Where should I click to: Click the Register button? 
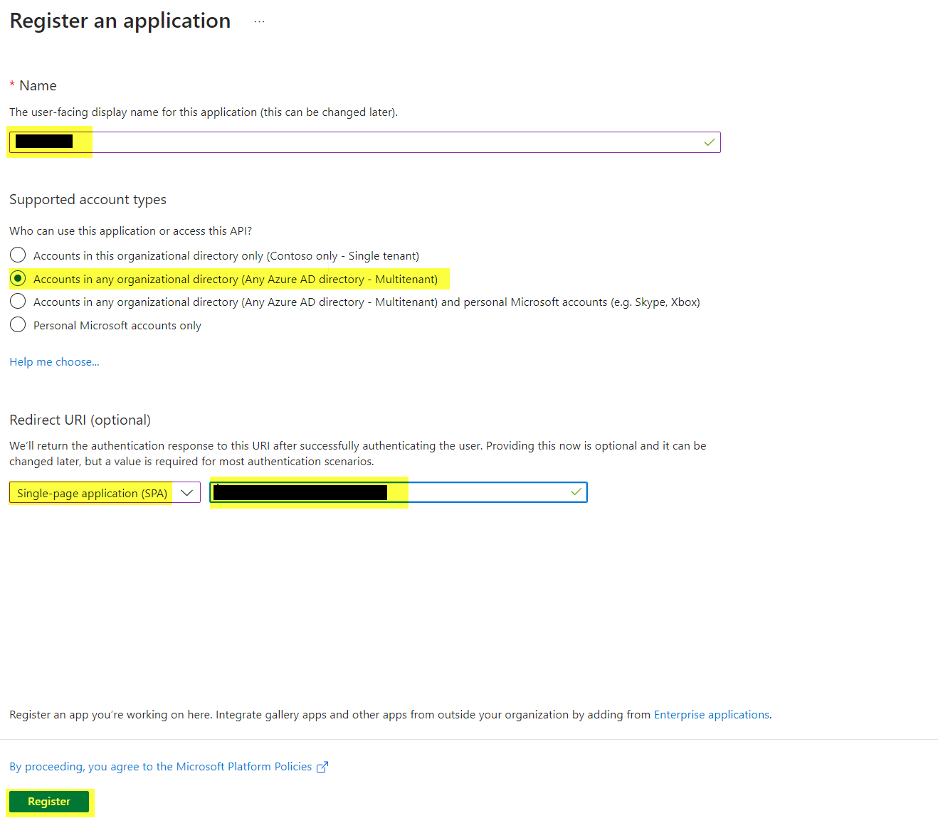(49, 801)
